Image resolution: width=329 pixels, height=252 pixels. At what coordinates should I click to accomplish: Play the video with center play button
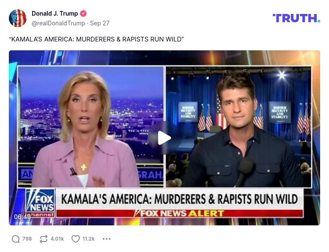[x=164, y=138]
